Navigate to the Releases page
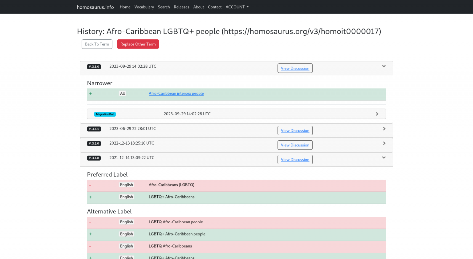Viewport: 473px width, 259px height. 181,7
